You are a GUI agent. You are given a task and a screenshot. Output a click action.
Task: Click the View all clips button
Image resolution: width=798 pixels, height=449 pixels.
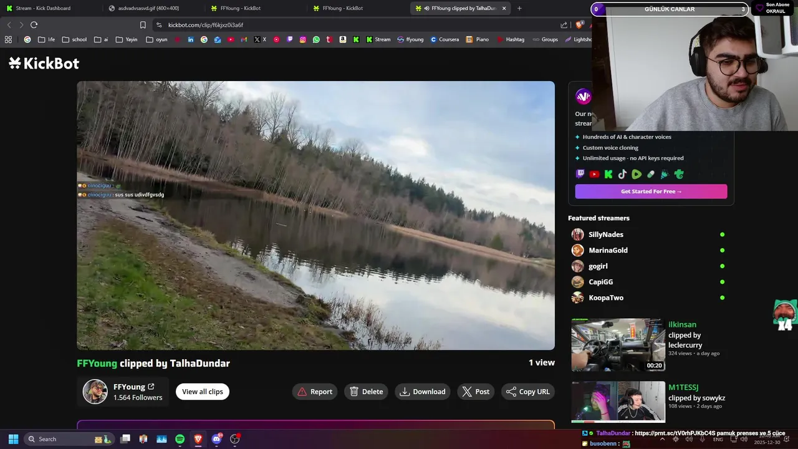(x=203, y=392)
